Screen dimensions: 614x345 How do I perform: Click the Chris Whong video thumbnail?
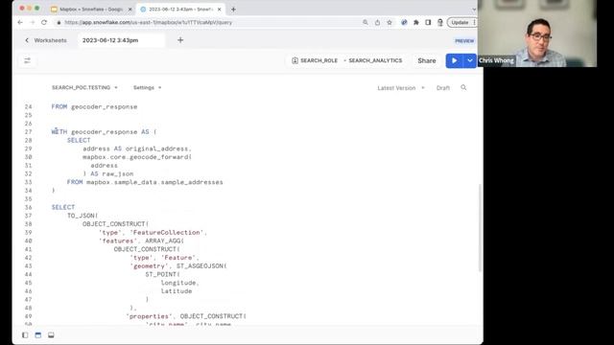pyautogui.click(x=537, y=34)
